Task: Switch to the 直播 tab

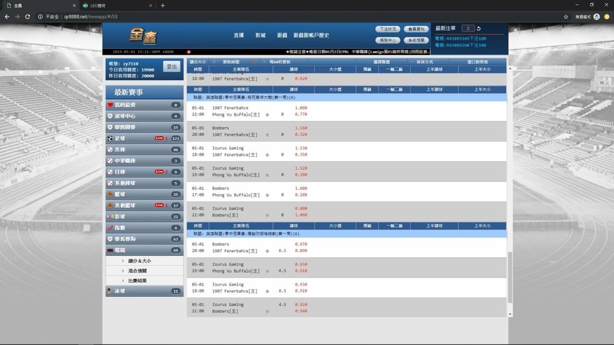Action: pos(238,35)
